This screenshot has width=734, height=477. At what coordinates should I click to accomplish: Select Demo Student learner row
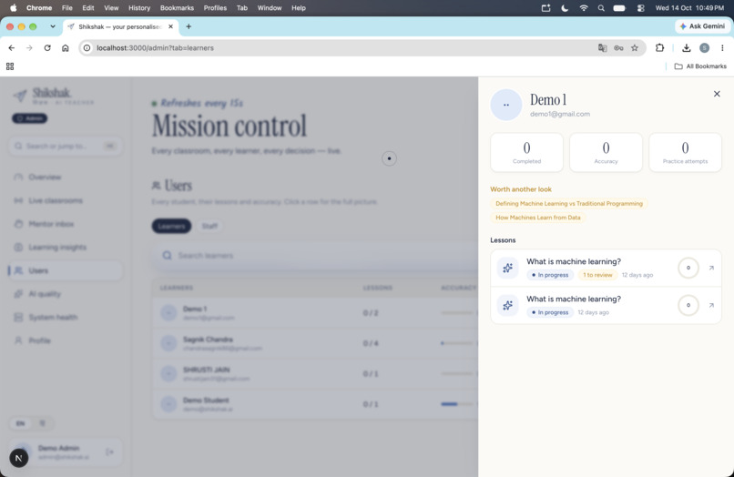pyautogui.click(x=315, y=404)
